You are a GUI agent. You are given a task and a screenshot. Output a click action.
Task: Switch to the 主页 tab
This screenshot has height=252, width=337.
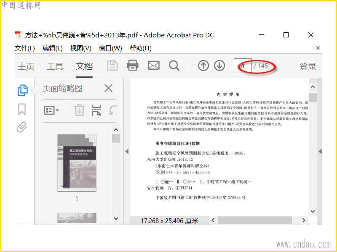[x=26, y=66]
